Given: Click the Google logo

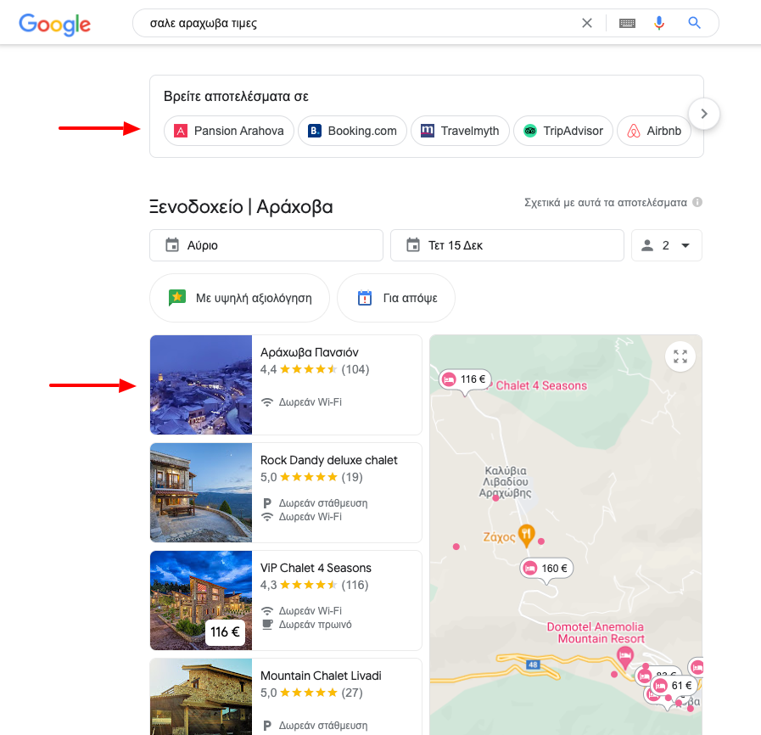Looking at the screenshot, I should click(x=54, y=24).
